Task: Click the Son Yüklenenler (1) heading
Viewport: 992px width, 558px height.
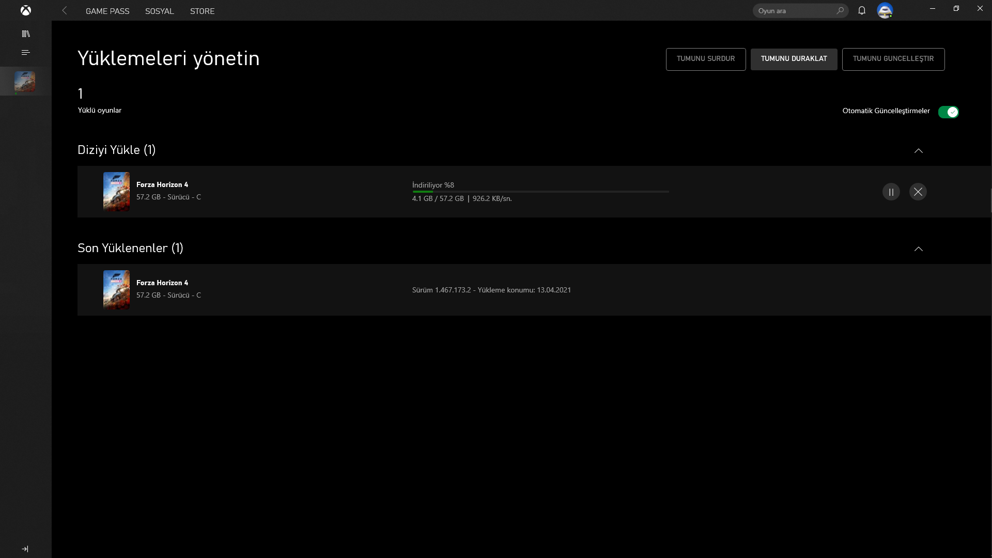Action: (x=130, y=248)
